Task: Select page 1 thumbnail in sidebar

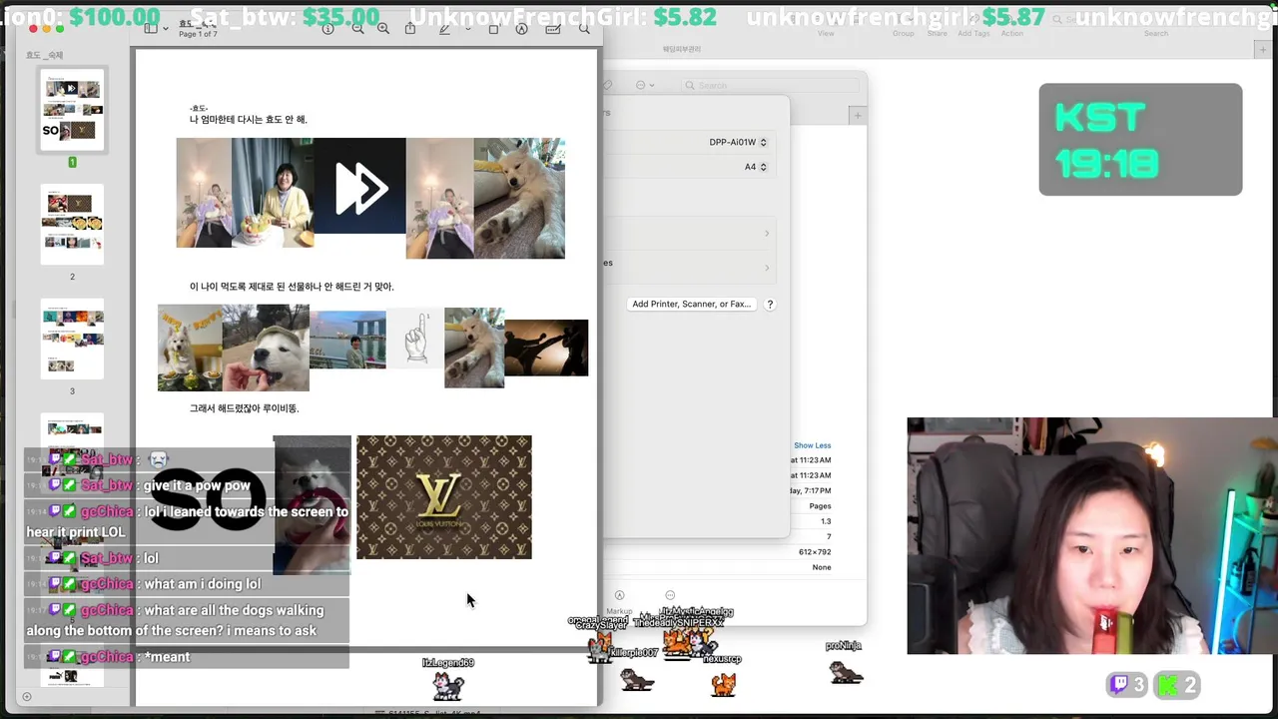Action: point(72,110)
